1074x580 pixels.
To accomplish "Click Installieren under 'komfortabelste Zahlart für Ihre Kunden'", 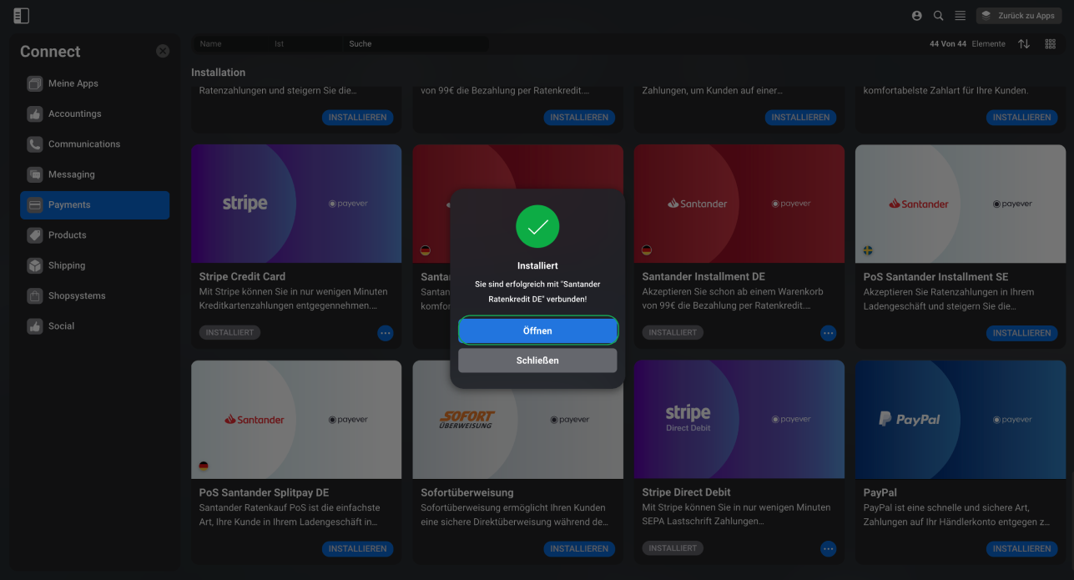I will [1021, 118].
